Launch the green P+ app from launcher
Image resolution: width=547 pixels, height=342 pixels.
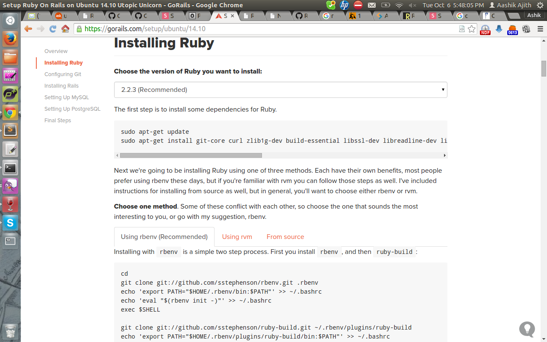click(x=10, y=94)
